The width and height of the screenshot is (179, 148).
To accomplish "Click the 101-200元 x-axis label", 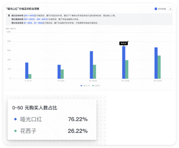I will pos(93,81).
